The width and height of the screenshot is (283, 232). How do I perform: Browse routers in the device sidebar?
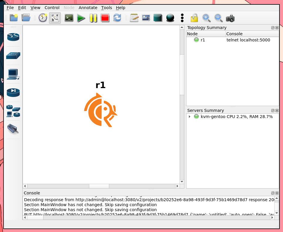point(13,37)
